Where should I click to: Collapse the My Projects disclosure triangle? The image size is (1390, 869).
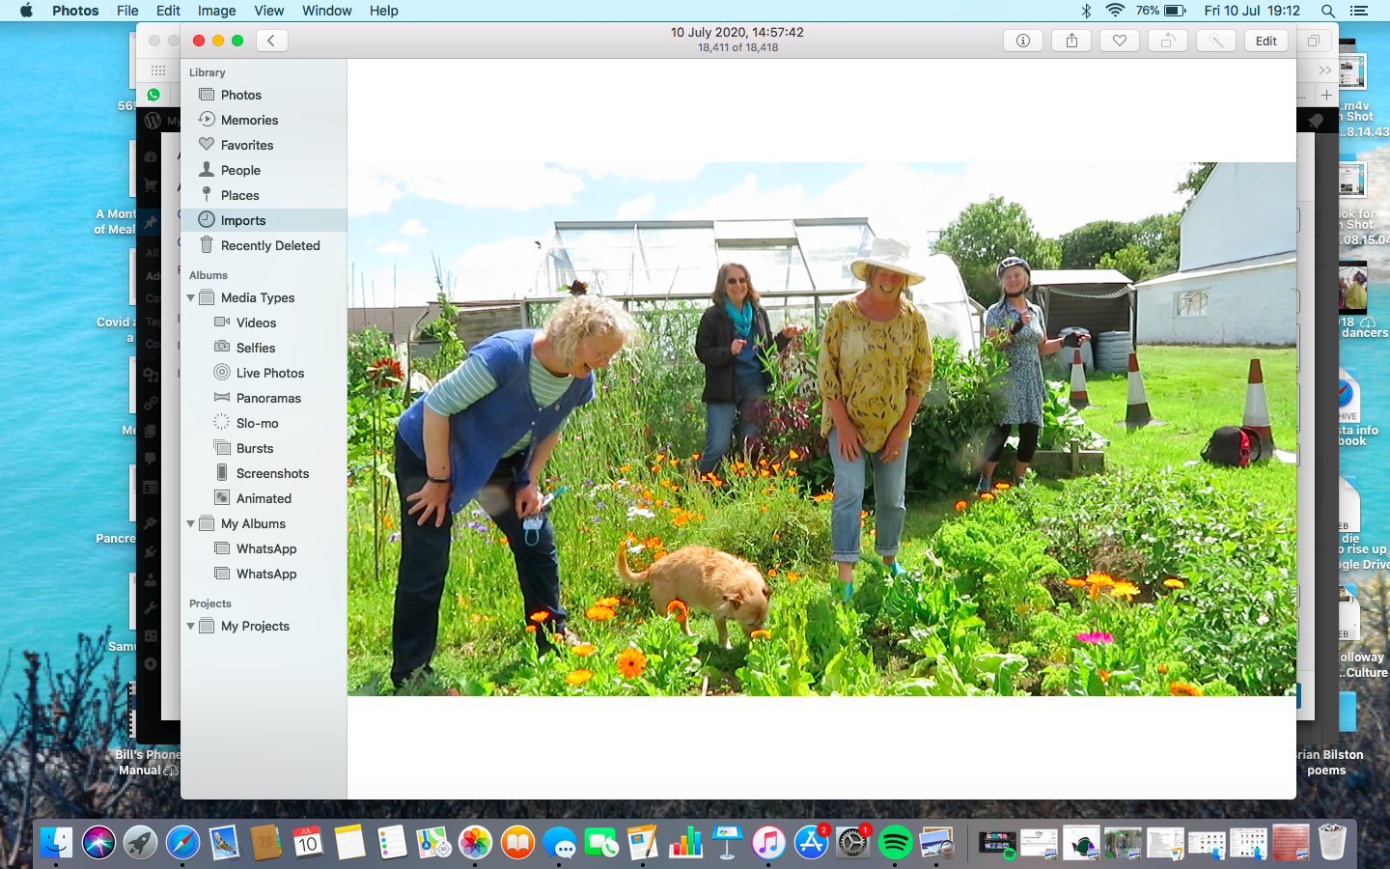pos(191,627)
